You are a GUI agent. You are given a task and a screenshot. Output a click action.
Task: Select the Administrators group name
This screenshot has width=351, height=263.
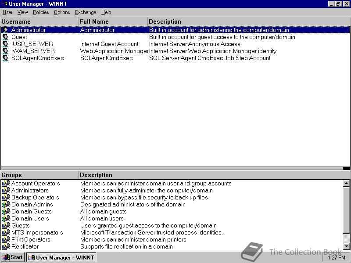point(30,190)
